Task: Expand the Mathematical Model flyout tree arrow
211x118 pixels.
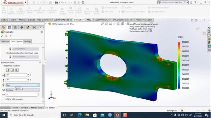Action: [46, 24]
